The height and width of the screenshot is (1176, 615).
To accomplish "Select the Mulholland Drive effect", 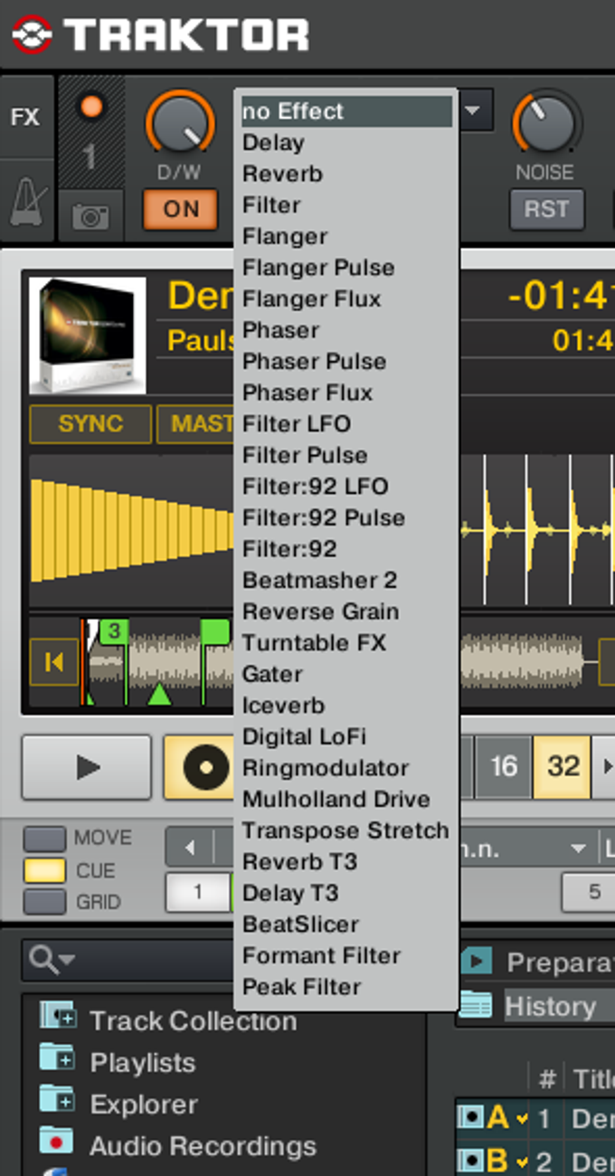I will point(346,800).
